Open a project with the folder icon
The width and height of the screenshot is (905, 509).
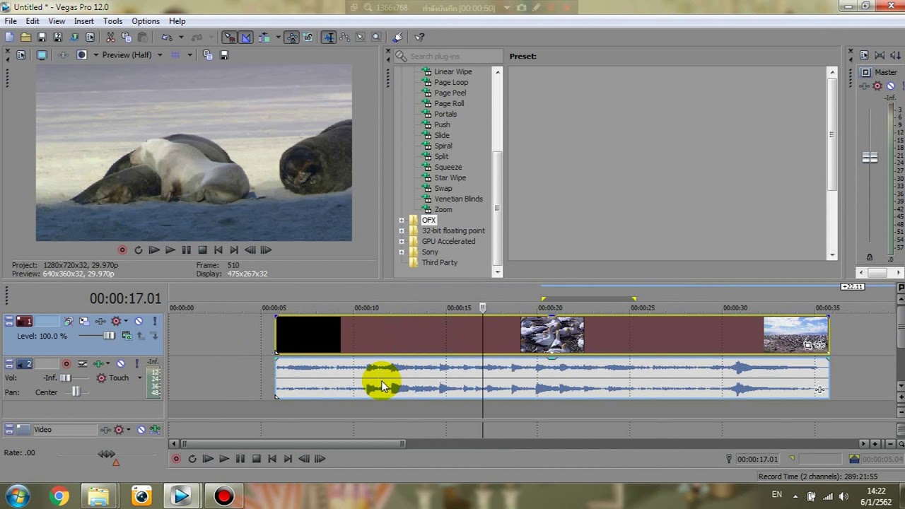coord(25,37)
